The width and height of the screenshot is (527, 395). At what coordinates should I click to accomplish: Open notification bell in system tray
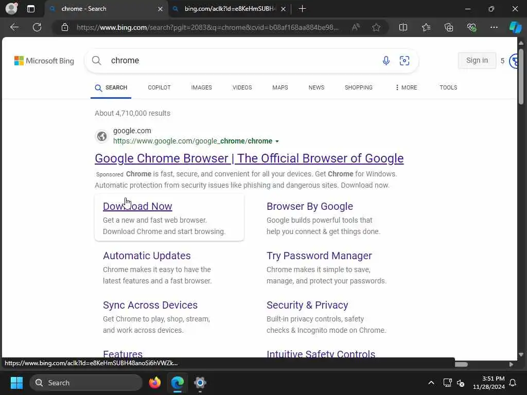click(513, 383)
